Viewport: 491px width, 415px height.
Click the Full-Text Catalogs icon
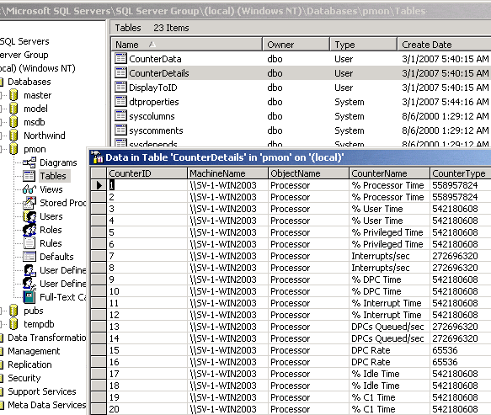click(x=29, y=297)
